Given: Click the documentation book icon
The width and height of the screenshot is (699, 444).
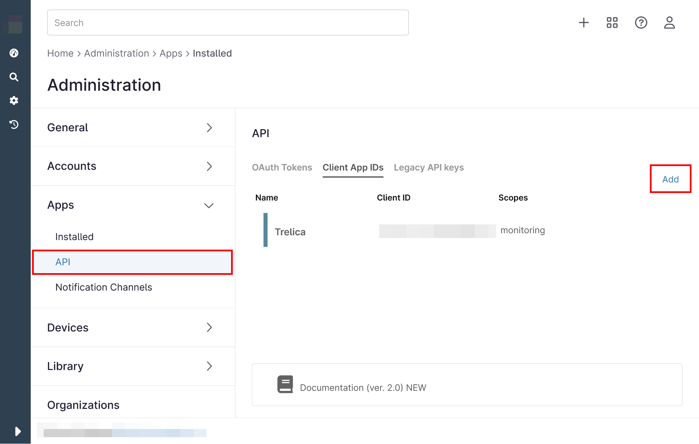Looking at the screenshot, I should (285, 384).
